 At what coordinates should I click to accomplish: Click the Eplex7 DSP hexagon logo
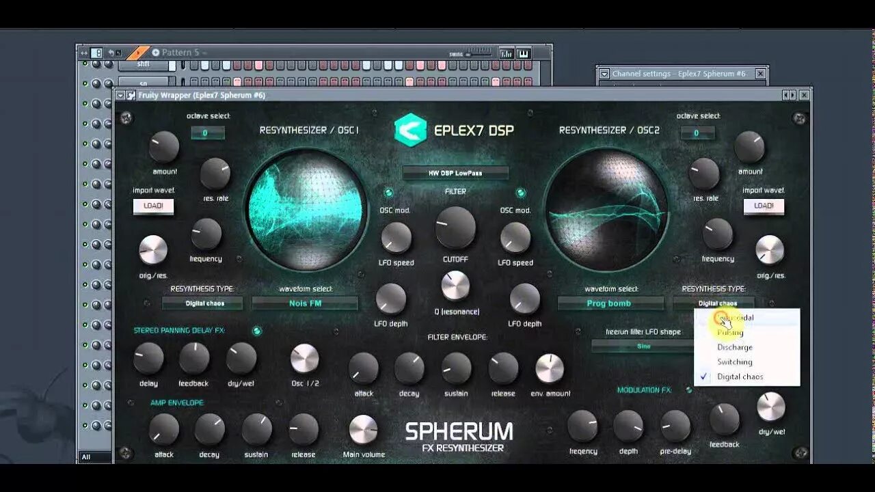410,130
